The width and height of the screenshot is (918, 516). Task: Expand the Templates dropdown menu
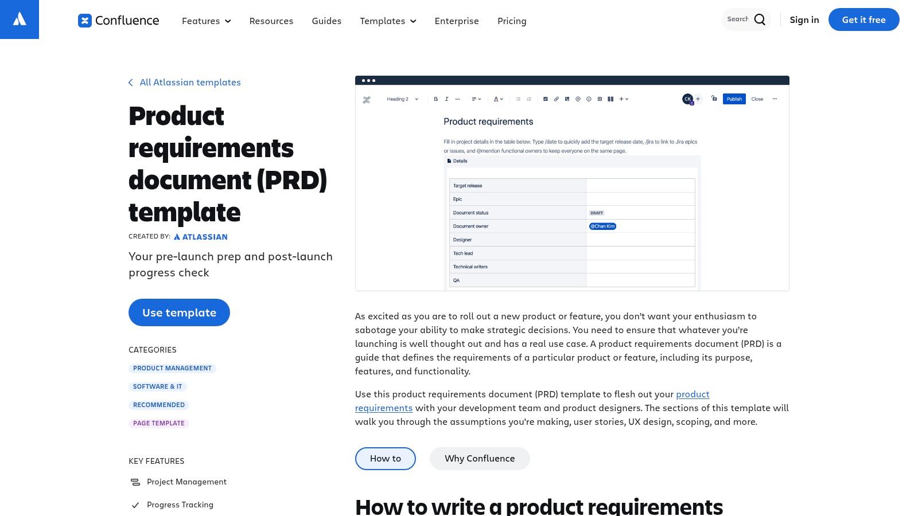[388, 21]
